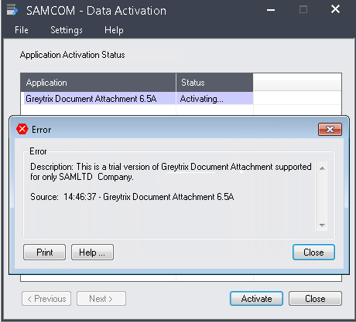Click the Status column header
This screenshot has height=322, width=356.
pyautogui.click(x=214, y=83)
